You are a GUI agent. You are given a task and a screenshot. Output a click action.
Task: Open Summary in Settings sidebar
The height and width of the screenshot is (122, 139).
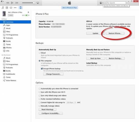pos(16,22)
